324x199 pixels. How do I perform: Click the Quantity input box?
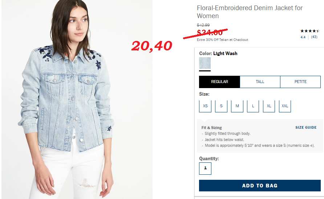(x=205, y=169)
